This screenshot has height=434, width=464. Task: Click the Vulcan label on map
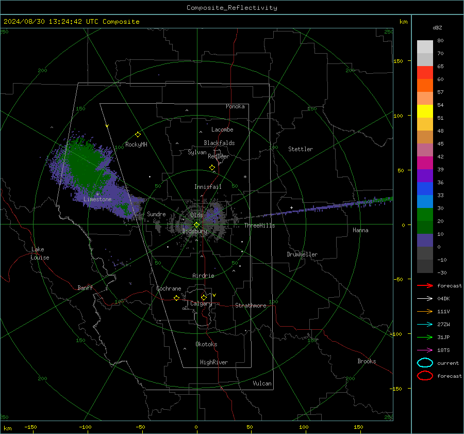[x=262, y=383]
